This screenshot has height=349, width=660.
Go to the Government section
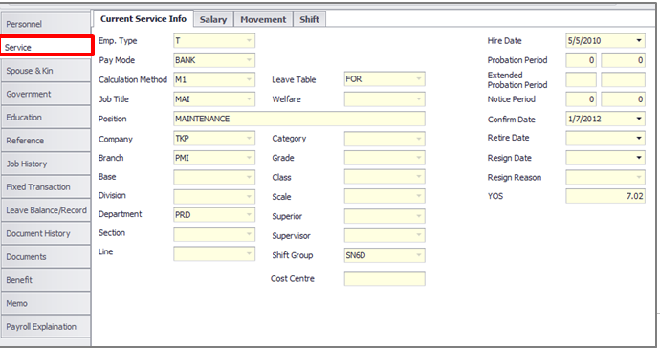click(46, 94)
